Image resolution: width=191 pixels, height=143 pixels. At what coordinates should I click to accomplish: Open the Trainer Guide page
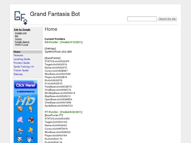[x=21, y=71]
